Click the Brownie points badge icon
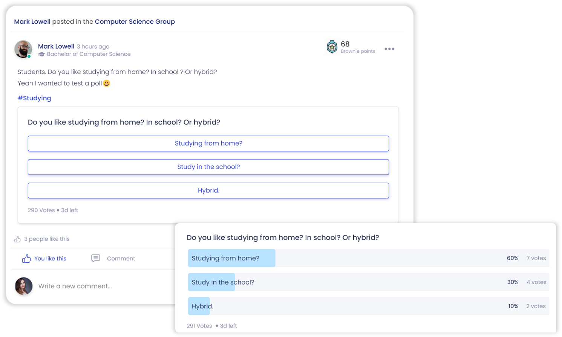 click(332, 47)
